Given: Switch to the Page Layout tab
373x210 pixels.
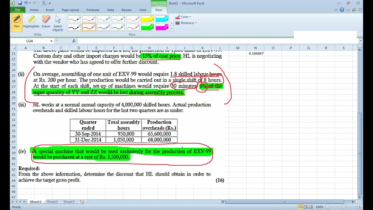Looking at the screenshot, I should coord(70,10).
